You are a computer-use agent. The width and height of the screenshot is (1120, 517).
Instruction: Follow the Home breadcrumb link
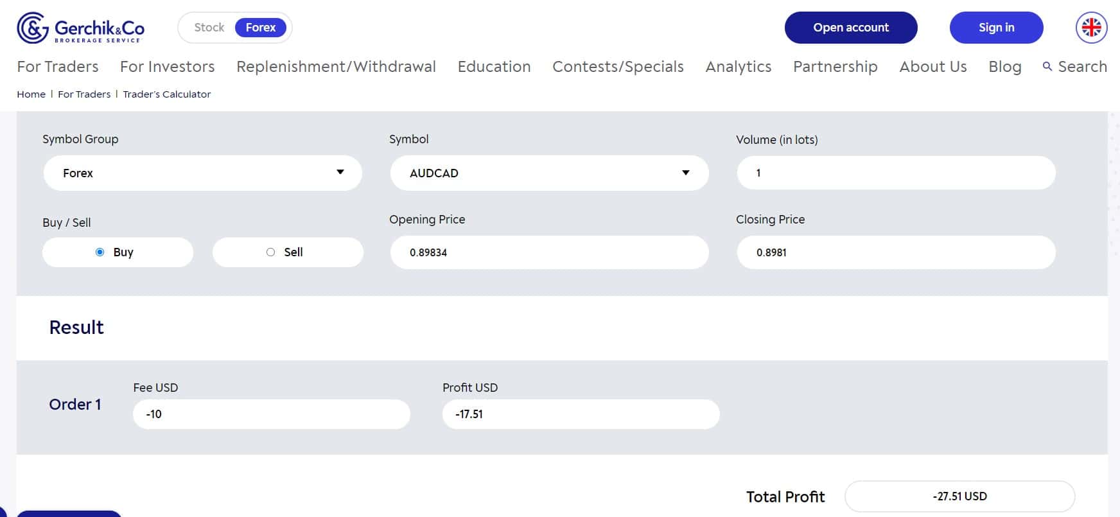pyautogui.click(x=31, y=94)
